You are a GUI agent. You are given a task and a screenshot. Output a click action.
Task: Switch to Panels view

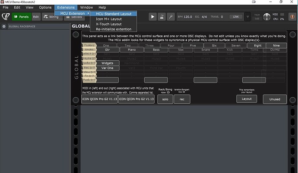[x=21, y=17]
